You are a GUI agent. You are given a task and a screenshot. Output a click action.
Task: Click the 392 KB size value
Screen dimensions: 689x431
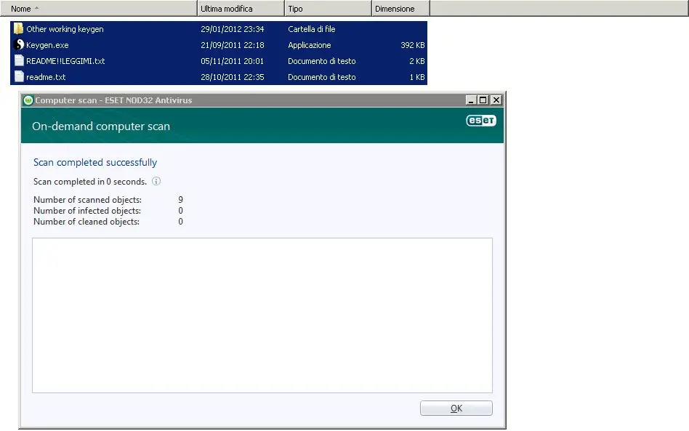tap(413, 45)
